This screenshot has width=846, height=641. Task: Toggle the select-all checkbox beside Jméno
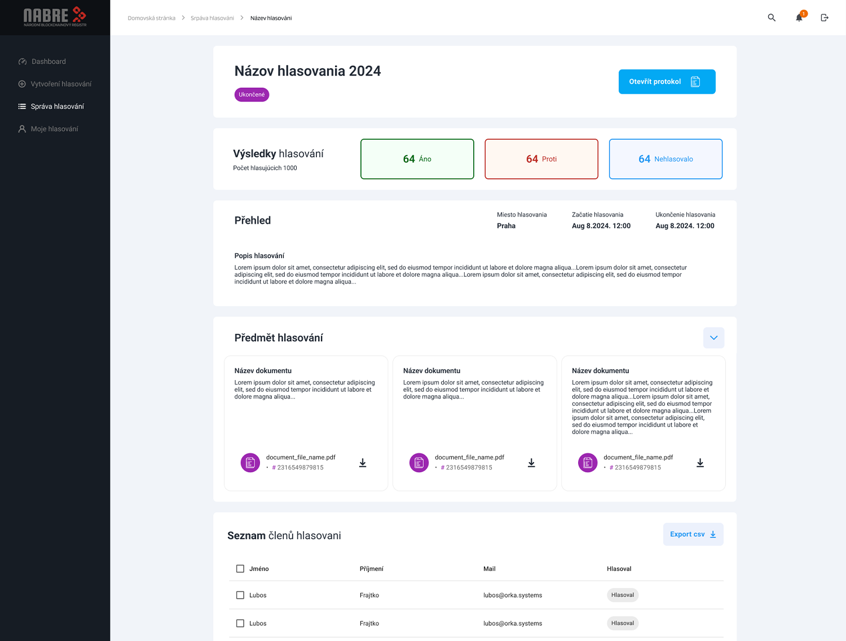click(240, 569)
